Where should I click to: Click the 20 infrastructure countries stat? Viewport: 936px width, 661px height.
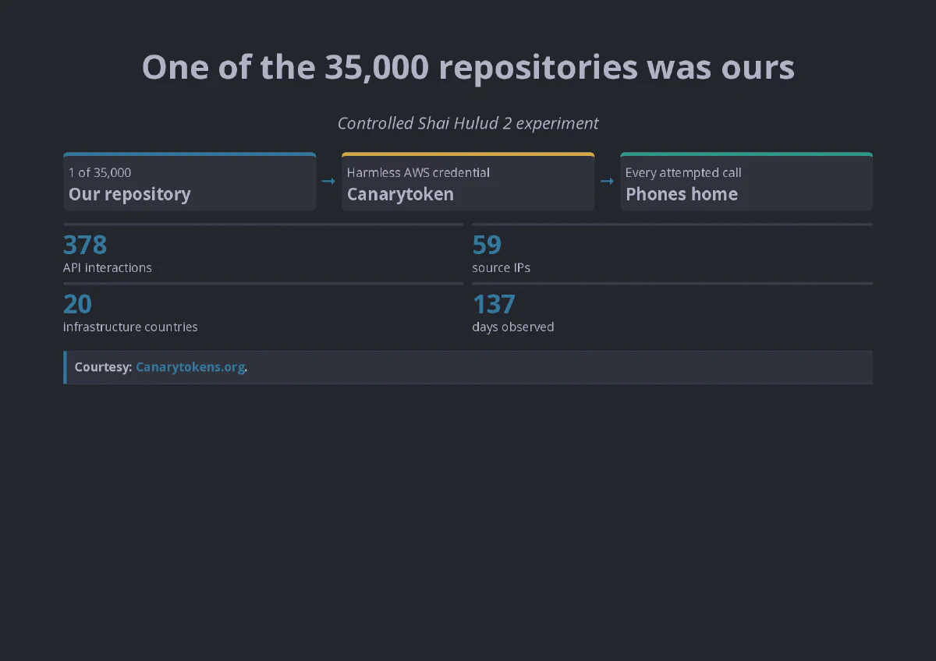(263, 309)
